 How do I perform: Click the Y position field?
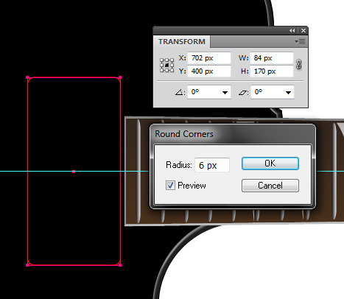[209, 71]
